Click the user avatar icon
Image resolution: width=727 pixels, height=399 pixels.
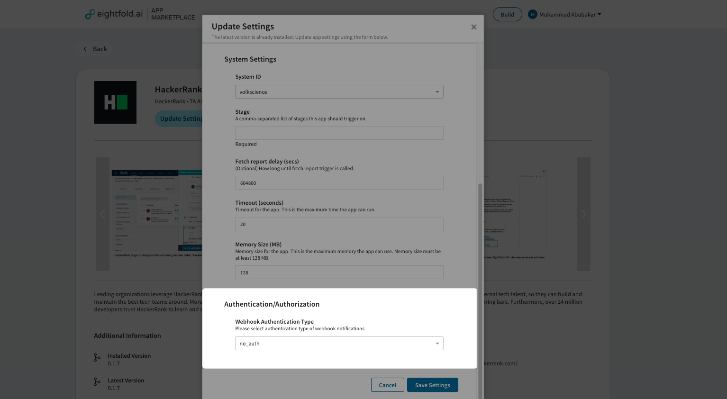pyautogui.click(x=533, y=14)
